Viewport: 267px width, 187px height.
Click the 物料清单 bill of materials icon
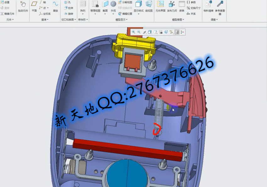tap(208, 6)
